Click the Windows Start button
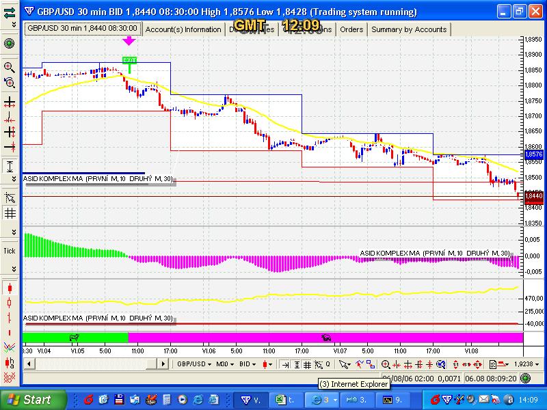The width and height of the screenshot is (547, 410). click(x=34, y=399)
